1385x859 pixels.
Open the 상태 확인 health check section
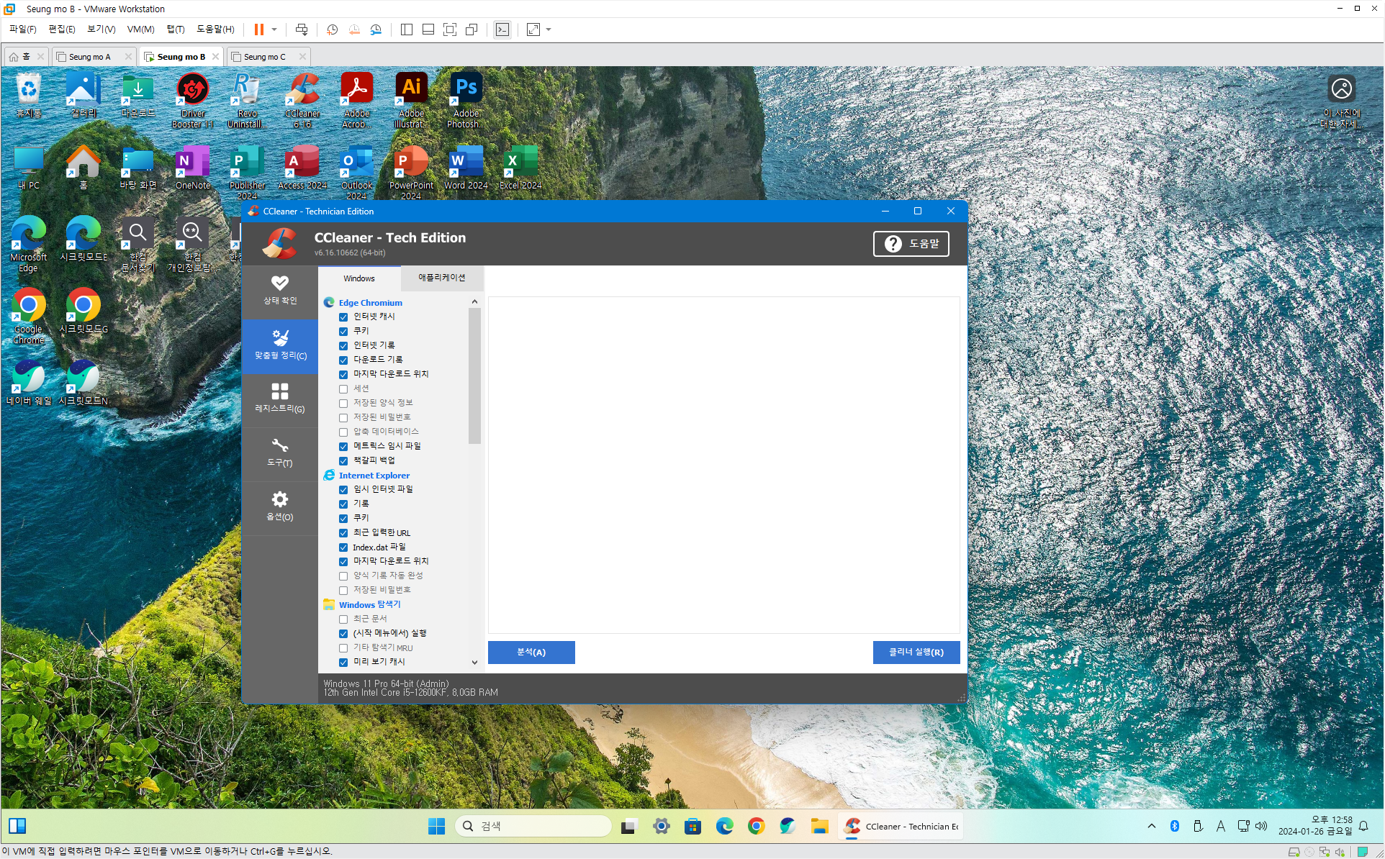point(279,289)
